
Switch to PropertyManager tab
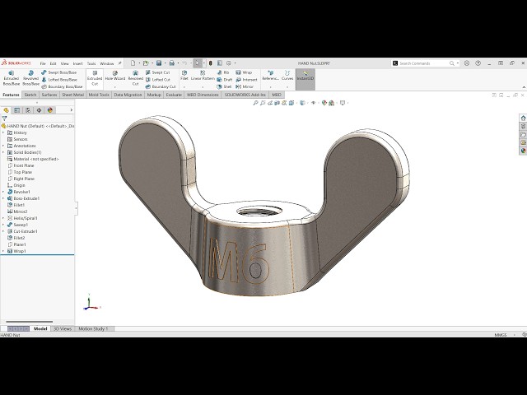pyautogui.click(x=16, y=110)
